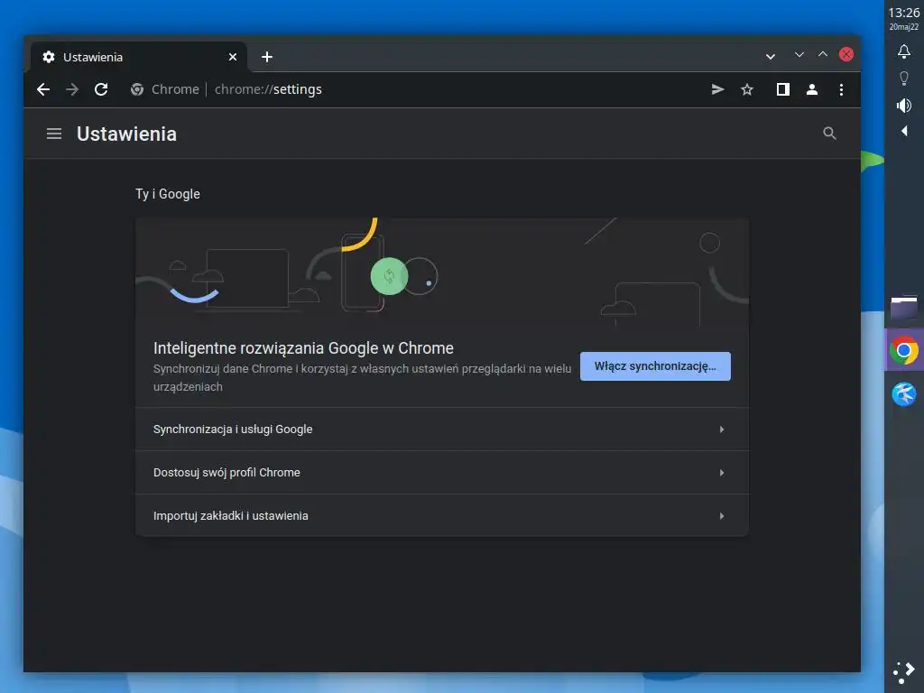924x693 pixels.
Task: Go back with the browser back arrow
Action: 43,89
